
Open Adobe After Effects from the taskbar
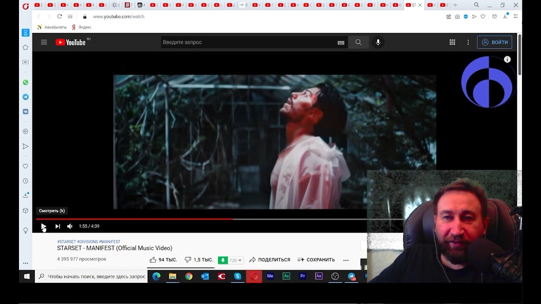(x=319, y=276)
